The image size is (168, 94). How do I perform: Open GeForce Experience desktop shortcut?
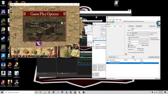pyautogui.click(x=3, y=22)
